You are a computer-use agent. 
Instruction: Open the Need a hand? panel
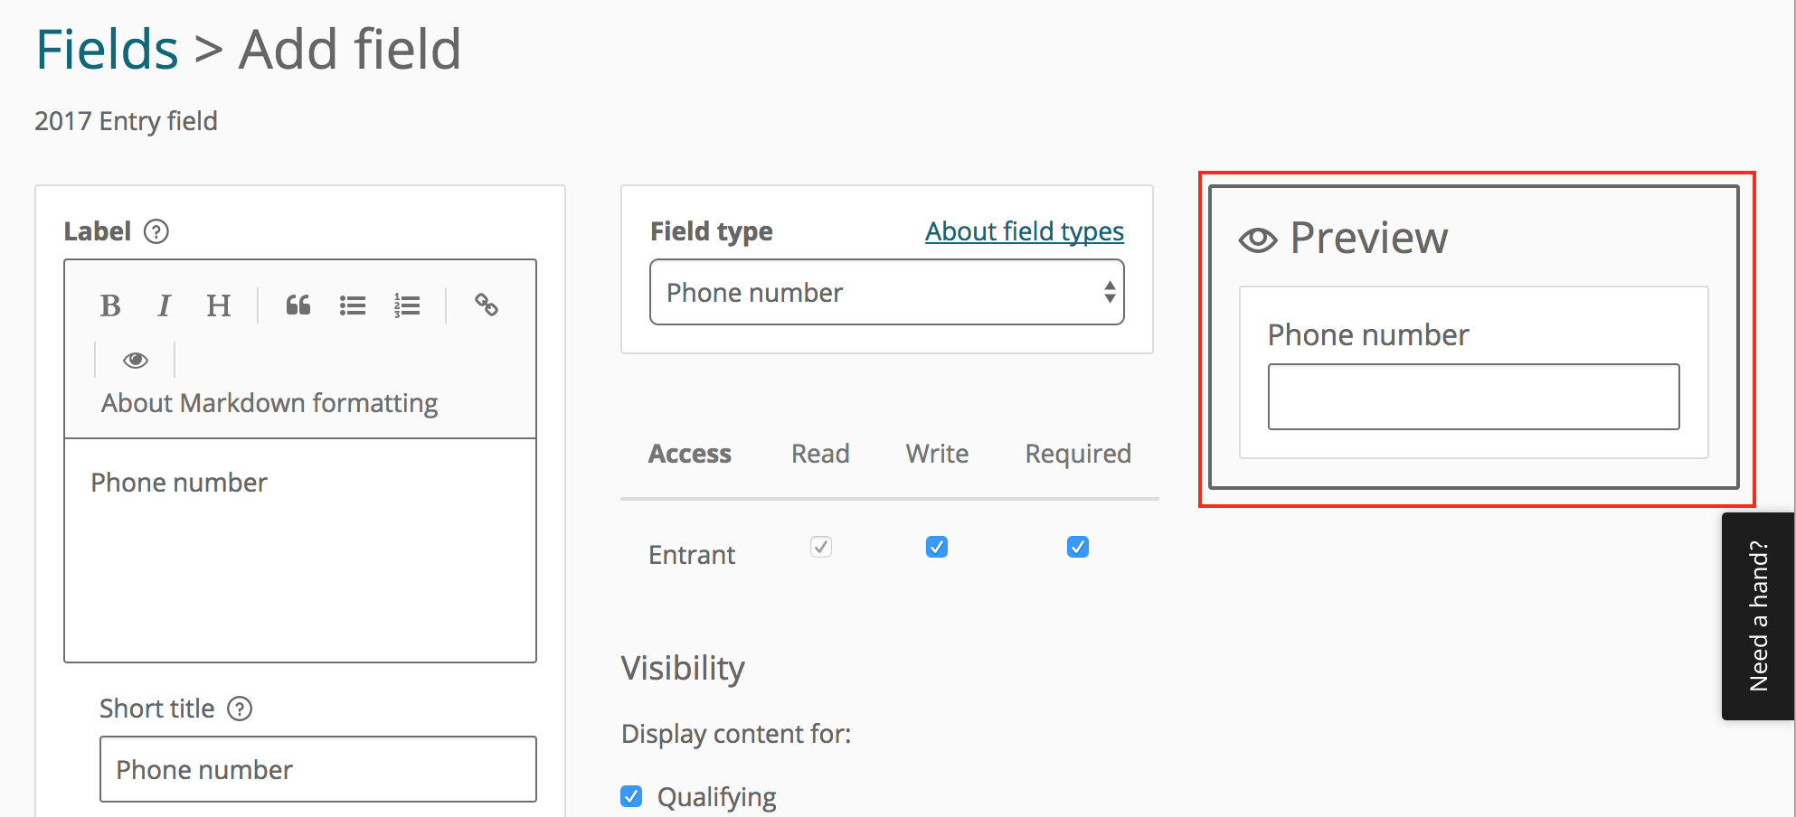point(1758,615)
